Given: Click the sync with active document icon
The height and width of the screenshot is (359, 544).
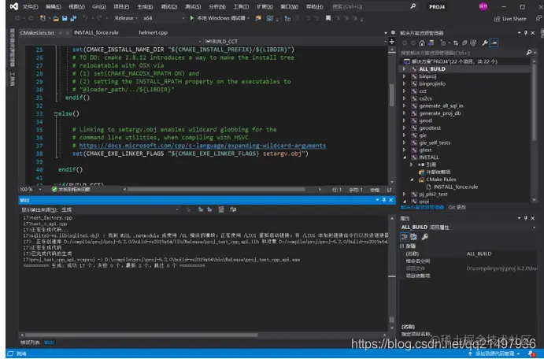Looking at the screenshot, I should pos(456,43).
